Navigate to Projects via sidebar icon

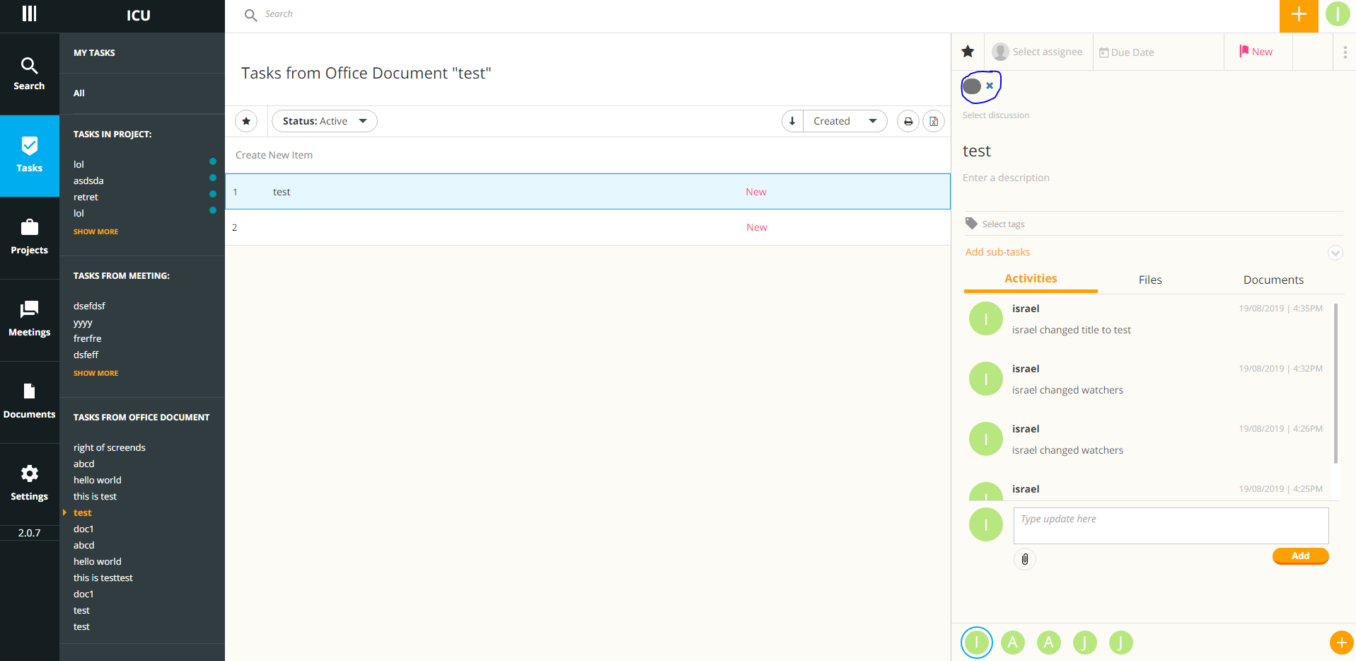pyautogui.click(x=29, y=237)
